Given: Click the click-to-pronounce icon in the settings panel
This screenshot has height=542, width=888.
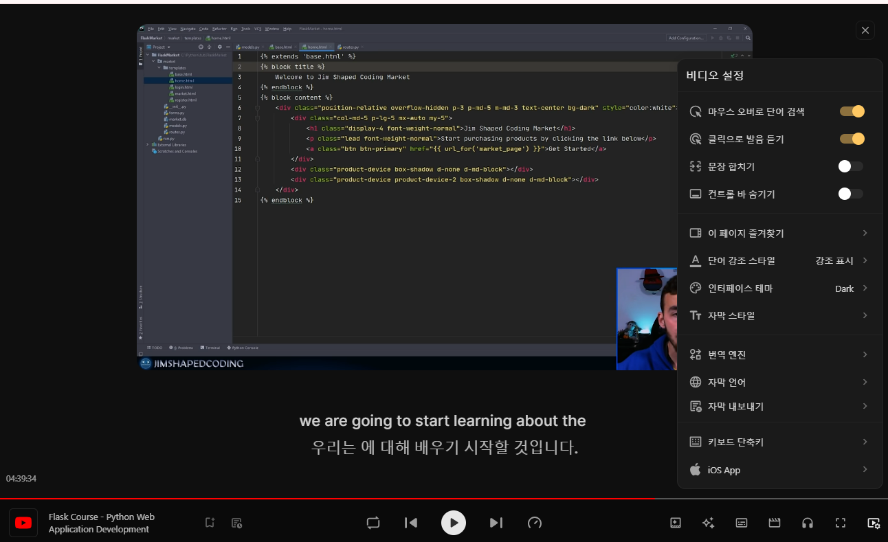Looking at the screenshot, I should [696, 139].
